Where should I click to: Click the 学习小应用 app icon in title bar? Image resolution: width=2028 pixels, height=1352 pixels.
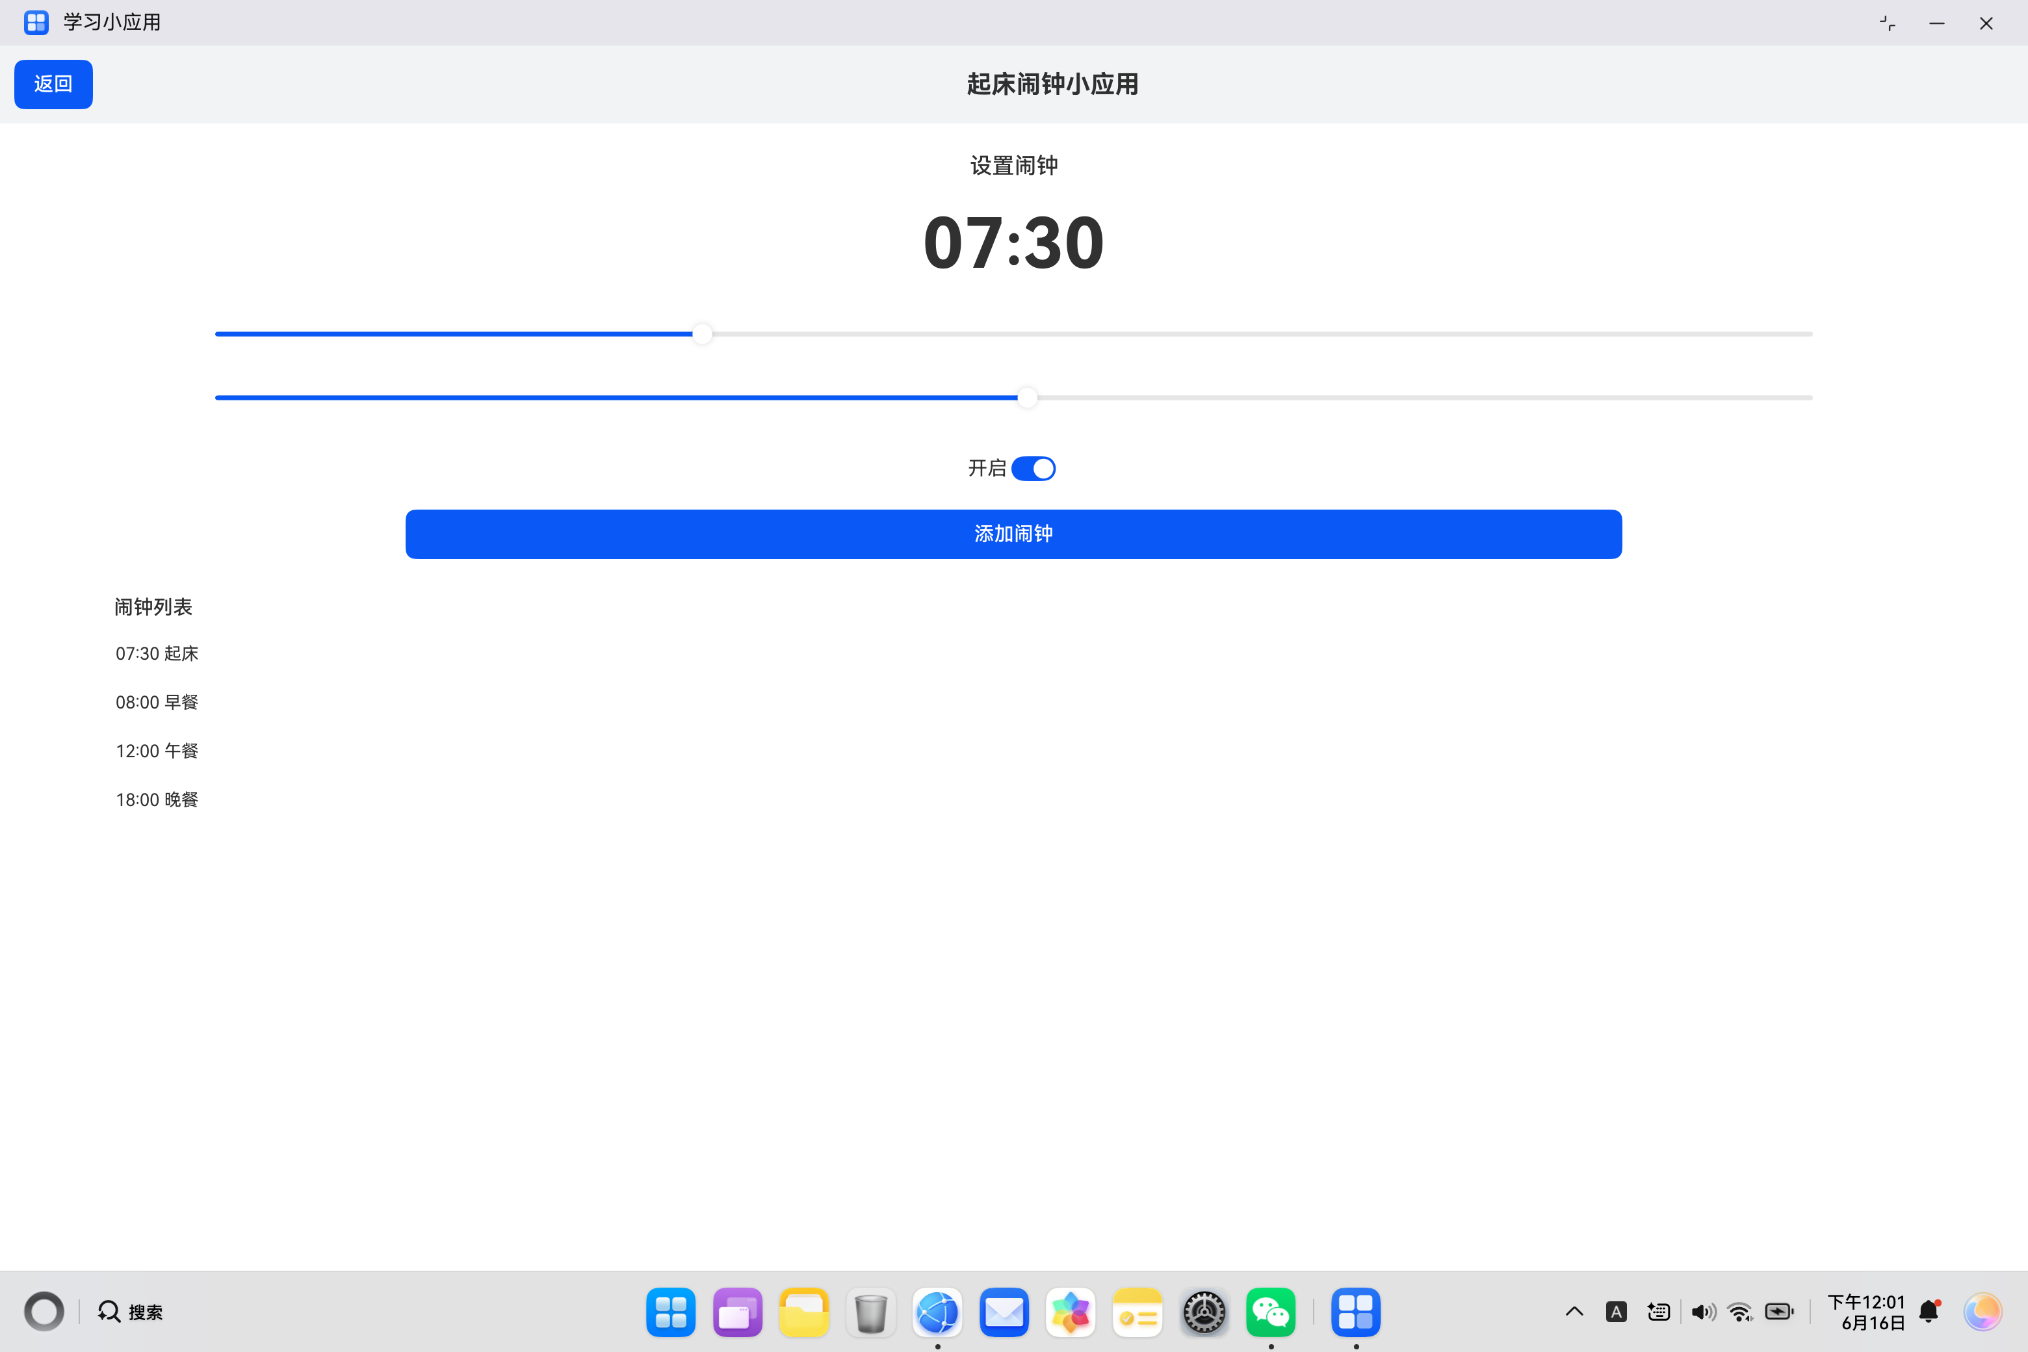[36, 22]
